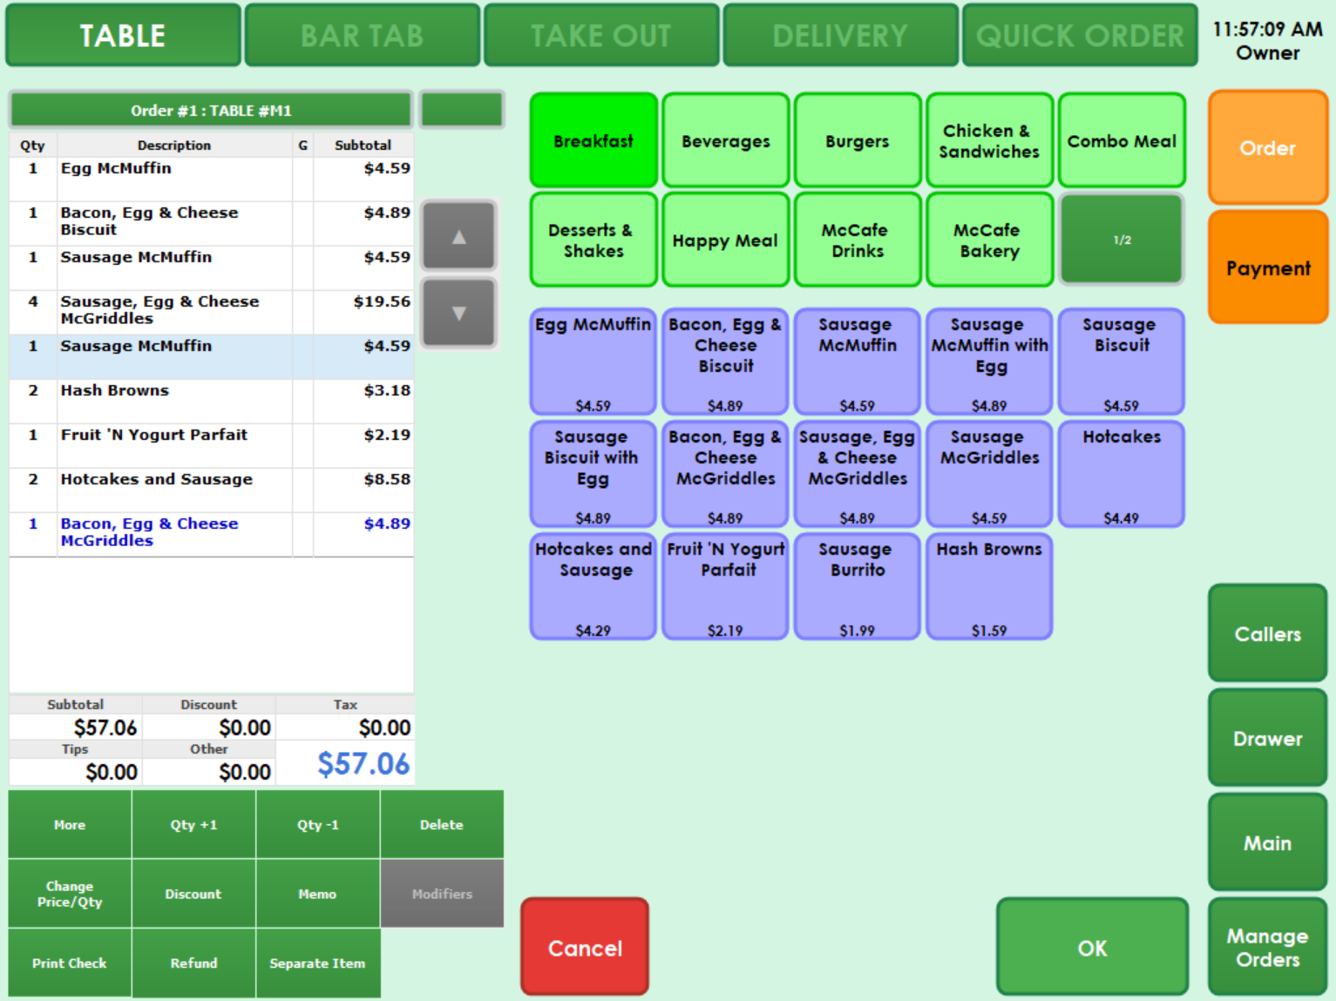Add Bacon, Egg & Cheese McGriddles item
This screenshot has width=1336, height=1001.
[726, 474]
